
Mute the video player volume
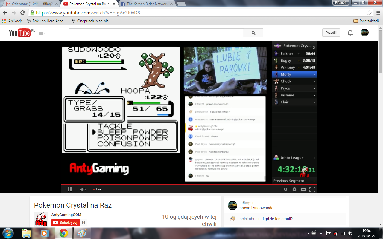[83, 189]
